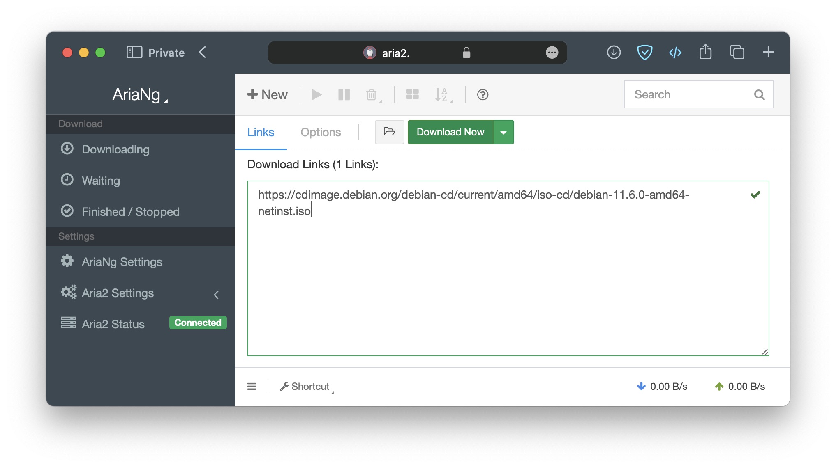Image resolution: width=836 pixels, height=467 pixels.
Task: Open the Shortcut dropdown menu
Action: pyautogui.click(x=306, y=387)
